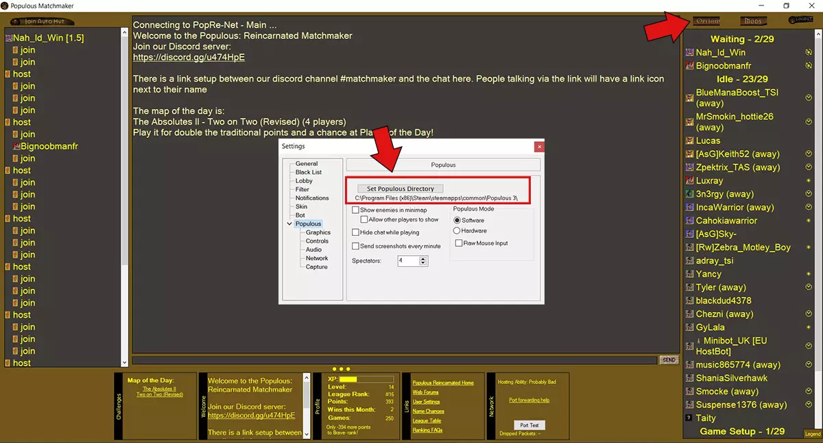Open the Challenges side tab

[x=119, y=405]
